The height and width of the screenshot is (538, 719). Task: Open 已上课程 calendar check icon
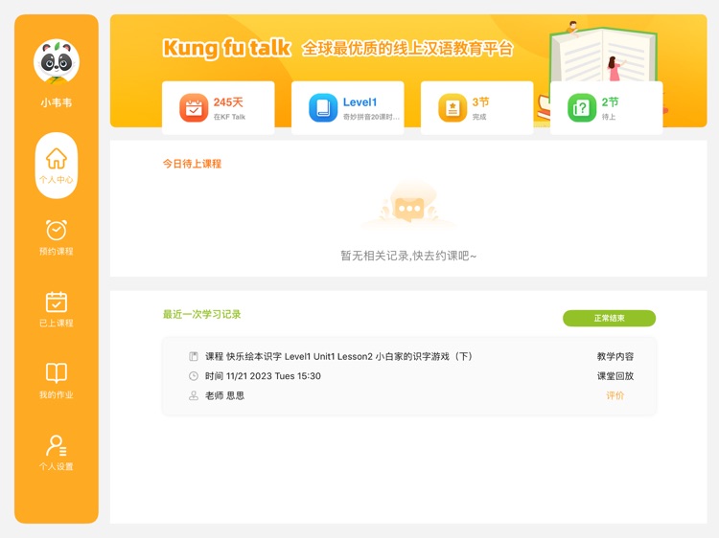(x=57, y=302)
